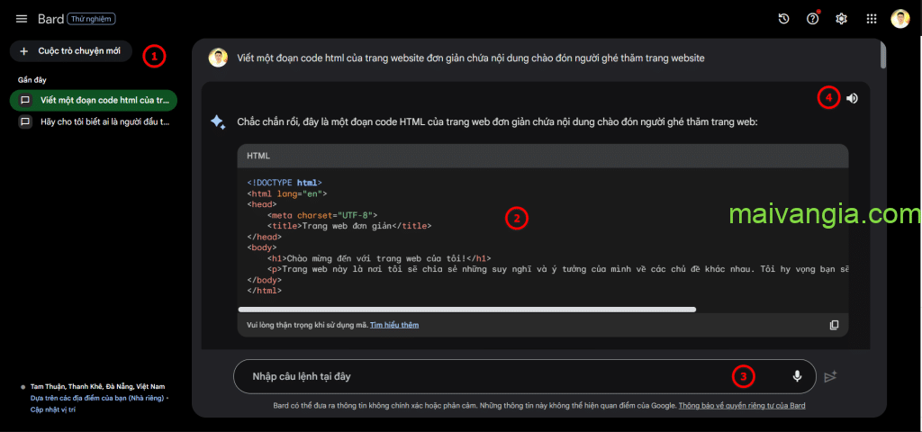Start a new chat with "Cuộc trò chuyện mới"
922x432 pixels.
[70, 51]
